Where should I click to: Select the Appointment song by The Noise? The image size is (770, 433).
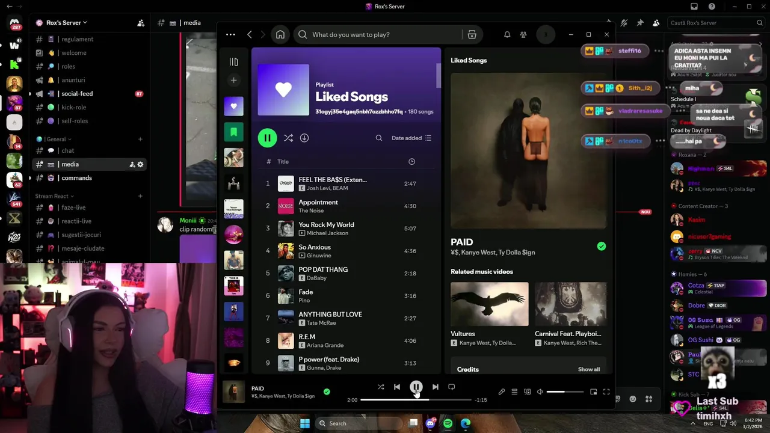[346, 206]
